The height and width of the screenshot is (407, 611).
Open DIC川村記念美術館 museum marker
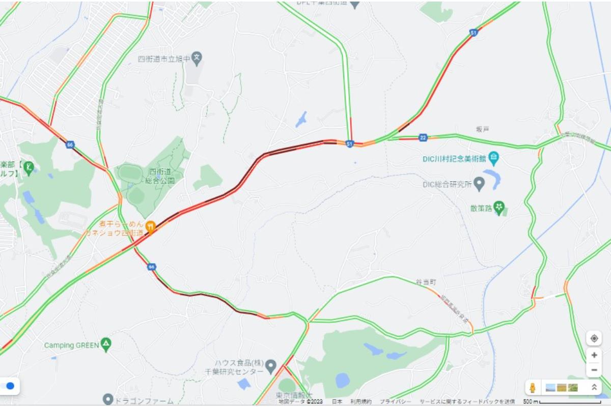(x=493, y=158)
